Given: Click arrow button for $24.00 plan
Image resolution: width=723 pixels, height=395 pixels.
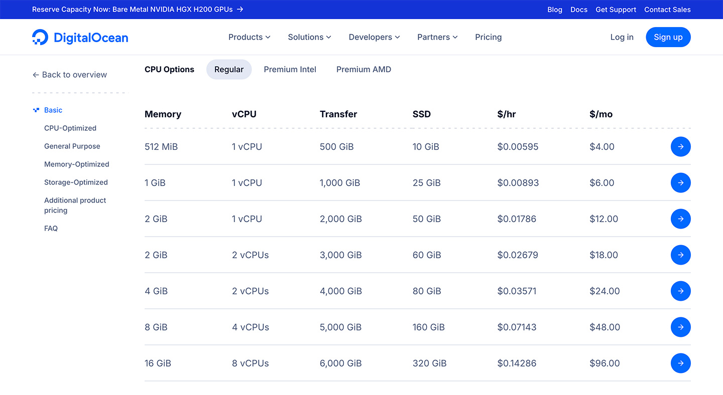Looking at the screenshot, I should (x=680, y=291).
